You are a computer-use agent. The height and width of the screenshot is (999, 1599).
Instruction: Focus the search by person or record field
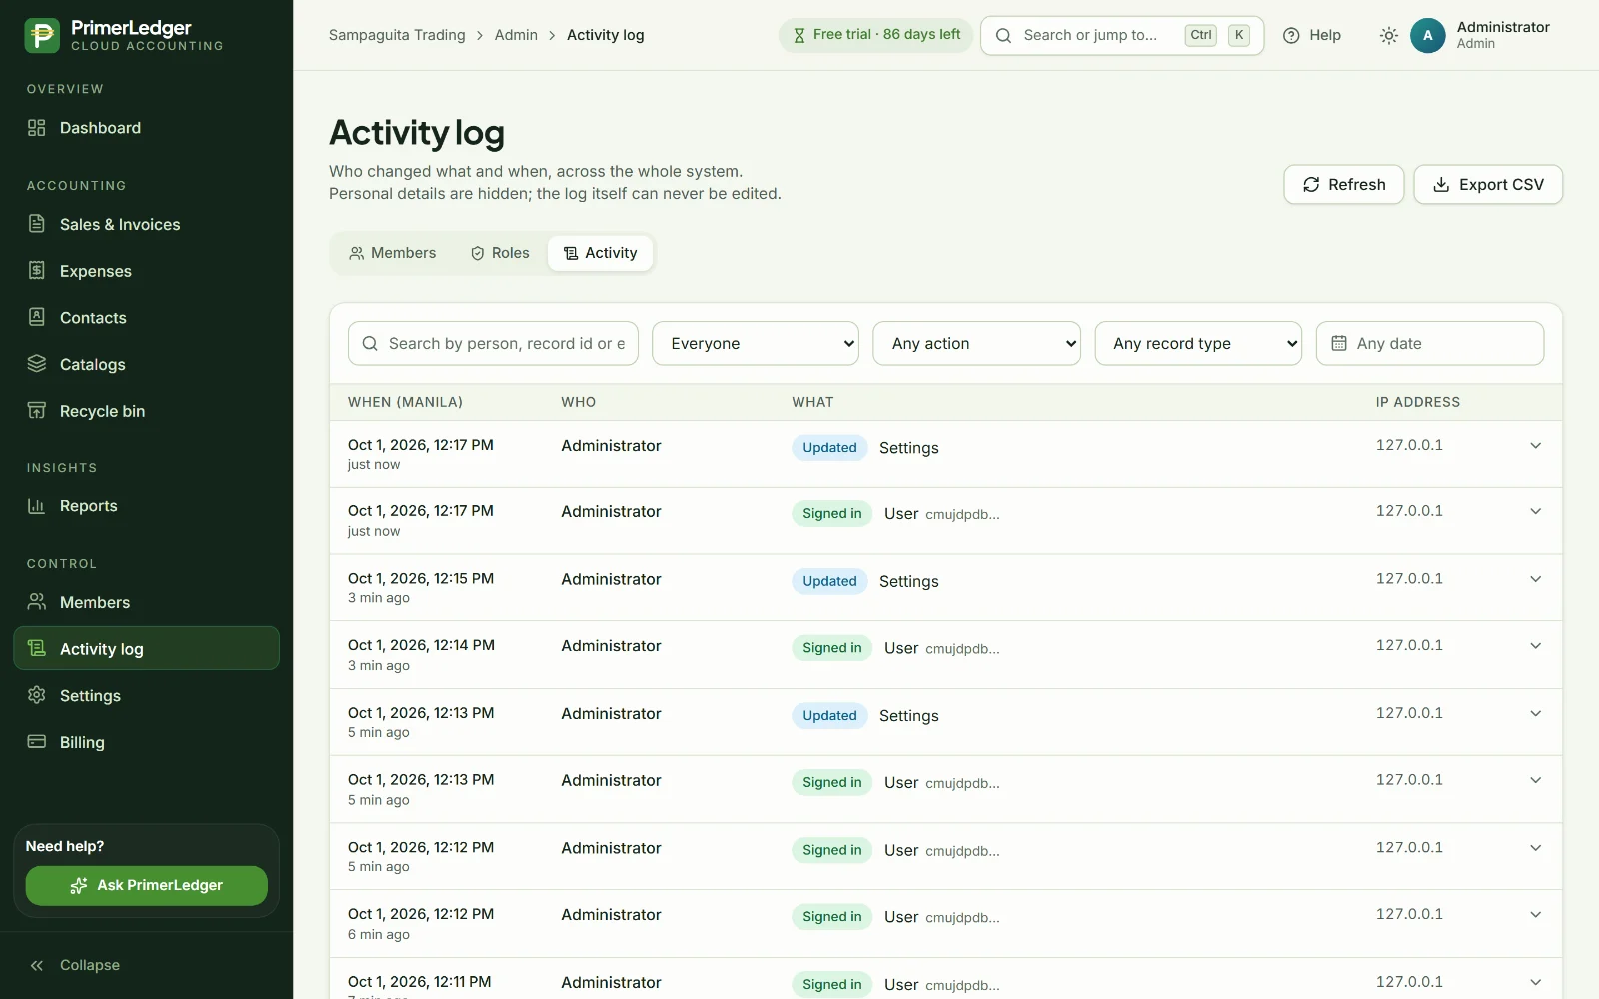[x=493, y=343]
